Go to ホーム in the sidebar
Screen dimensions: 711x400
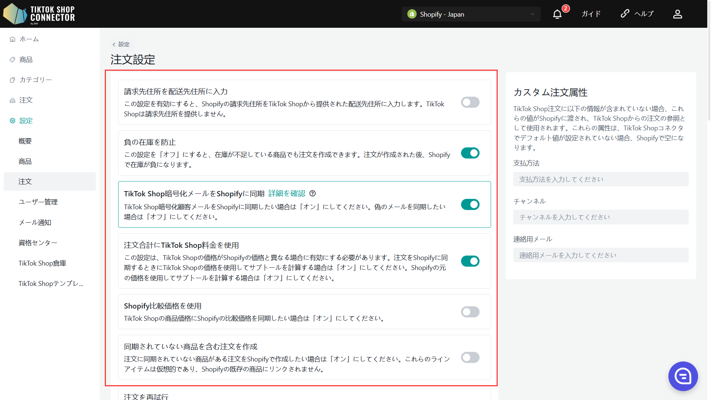(x=29, y=39)
